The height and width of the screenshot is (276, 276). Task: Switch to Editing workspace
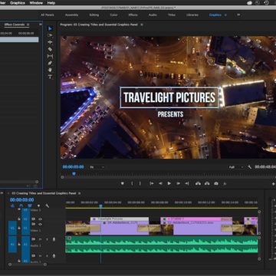[94, 15]
